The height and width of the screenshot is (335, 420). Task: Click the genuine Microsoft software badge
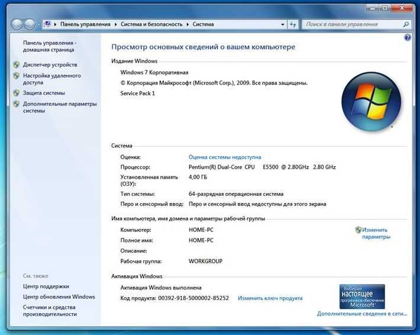click(362, 297)
